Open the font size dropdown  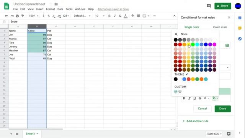100,16
